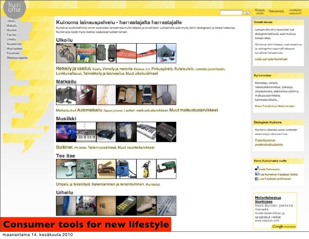309x239 pixels.
Task: Open Lasten matkustustarvikkeet link
Action: [146, 110]
